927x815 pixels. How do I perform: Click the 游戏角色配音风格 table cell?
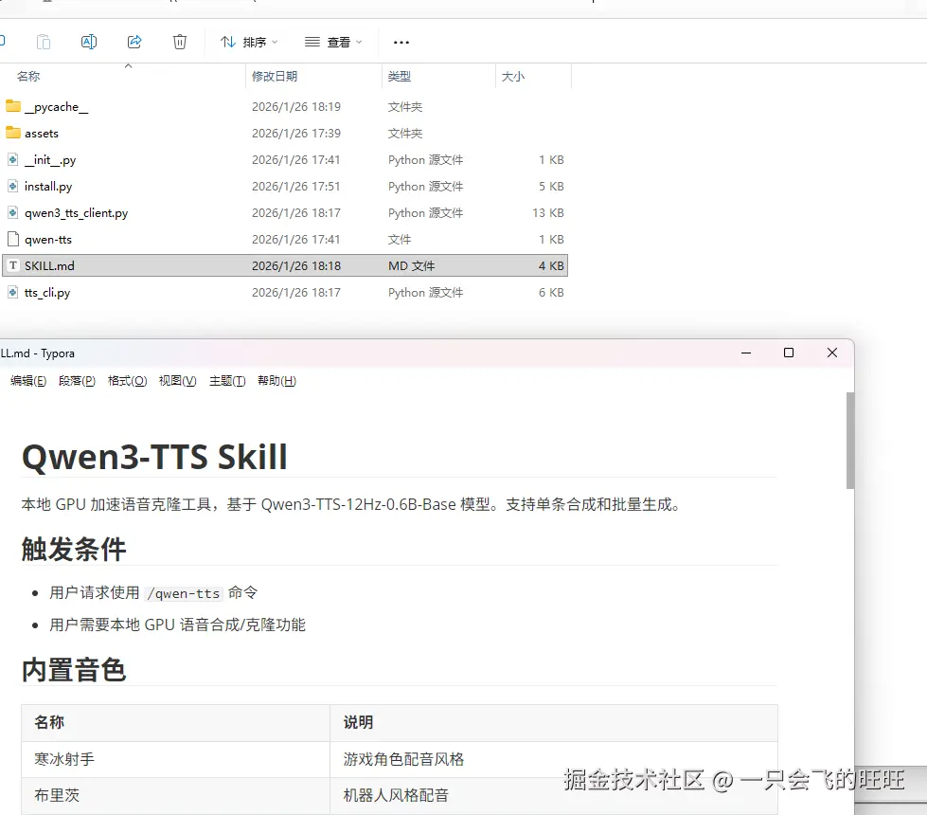click(x=553, y=759)
